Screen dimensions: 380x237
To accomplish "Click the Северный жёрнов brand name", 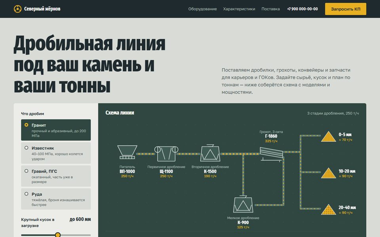I will (x=42, y=9).
